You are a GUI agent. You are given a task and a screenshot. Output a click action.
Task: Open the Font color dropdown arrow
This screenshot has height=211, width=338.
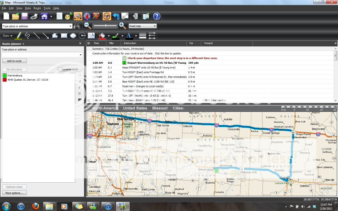click(136, 36)
